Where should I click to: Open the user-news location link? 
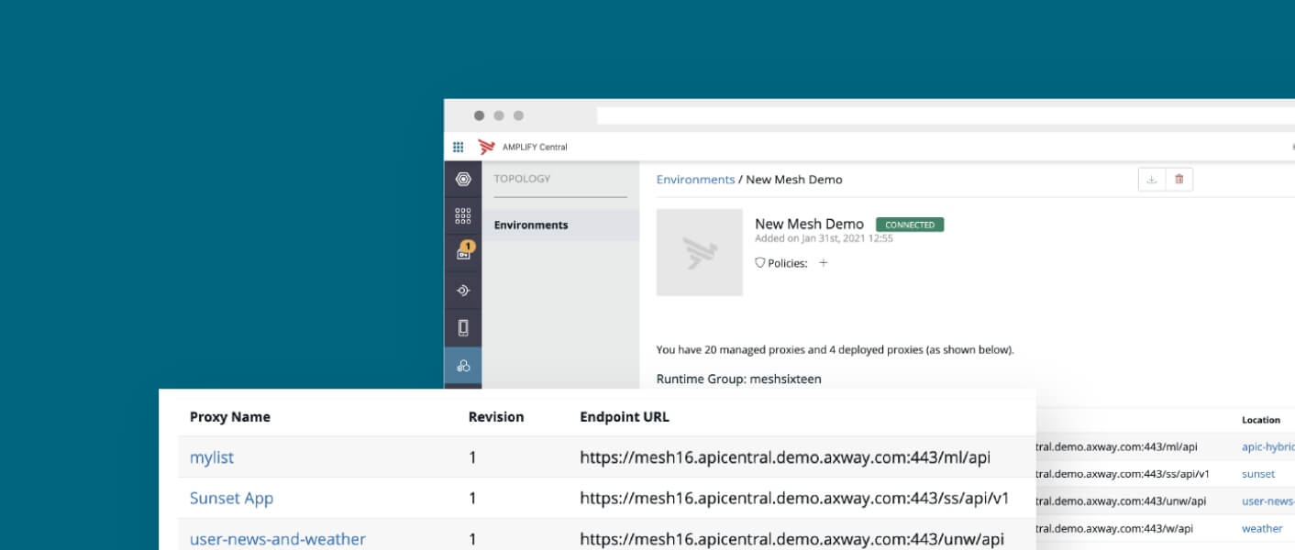pos(1267,501)
